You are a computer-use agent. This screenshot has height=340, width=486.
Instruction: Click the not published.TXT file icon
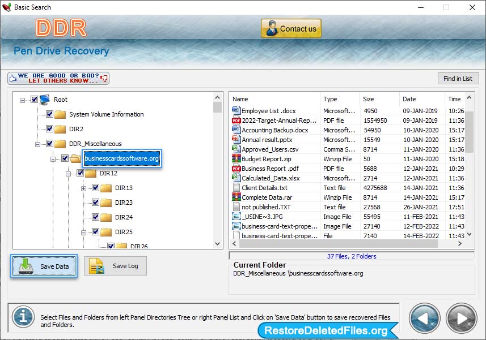(x=236, y=207)
